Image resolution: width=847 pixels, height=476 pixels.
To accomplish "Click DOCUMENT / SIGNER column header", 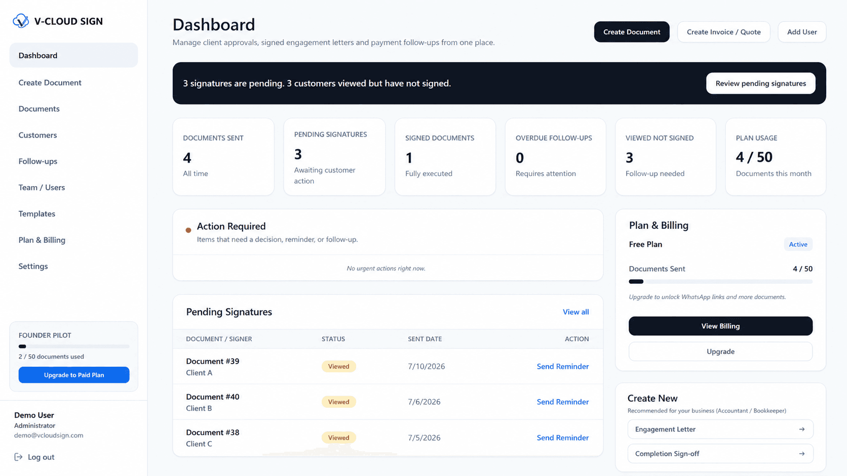I will coord(219,339).
